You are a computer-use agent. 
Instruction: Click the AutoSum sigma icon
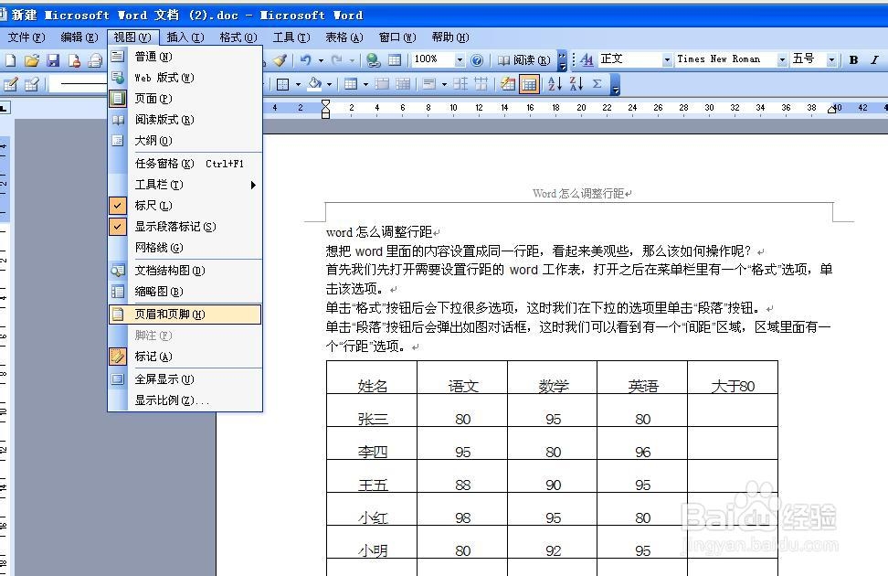596,83
